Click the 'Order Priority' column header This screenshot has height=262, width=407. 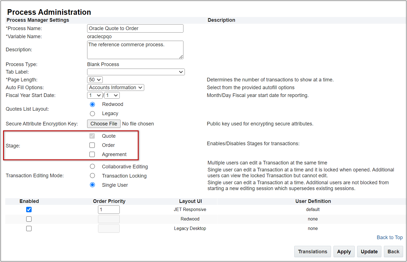(109, 201)
